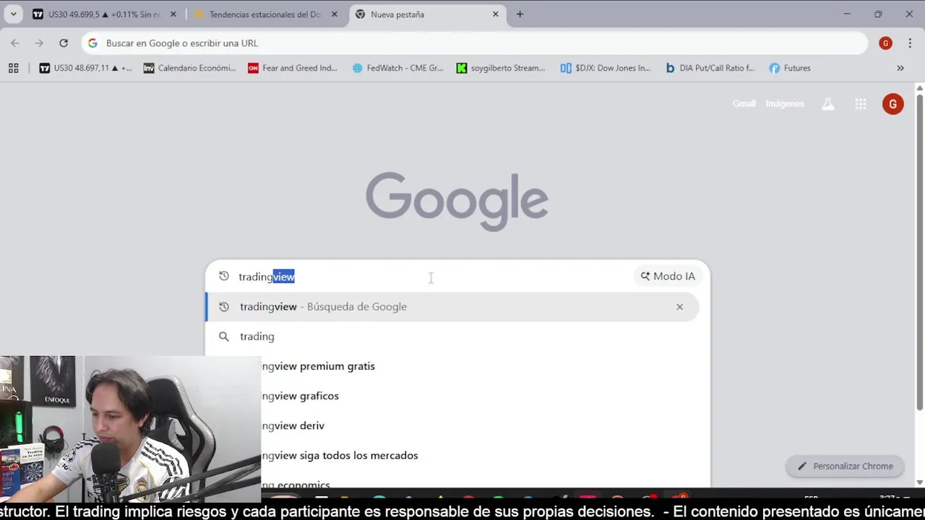Viewport: 925px width, 520px height.
Task: Open soygilberto Stream bookmark
Action: (x=501, y=68)
